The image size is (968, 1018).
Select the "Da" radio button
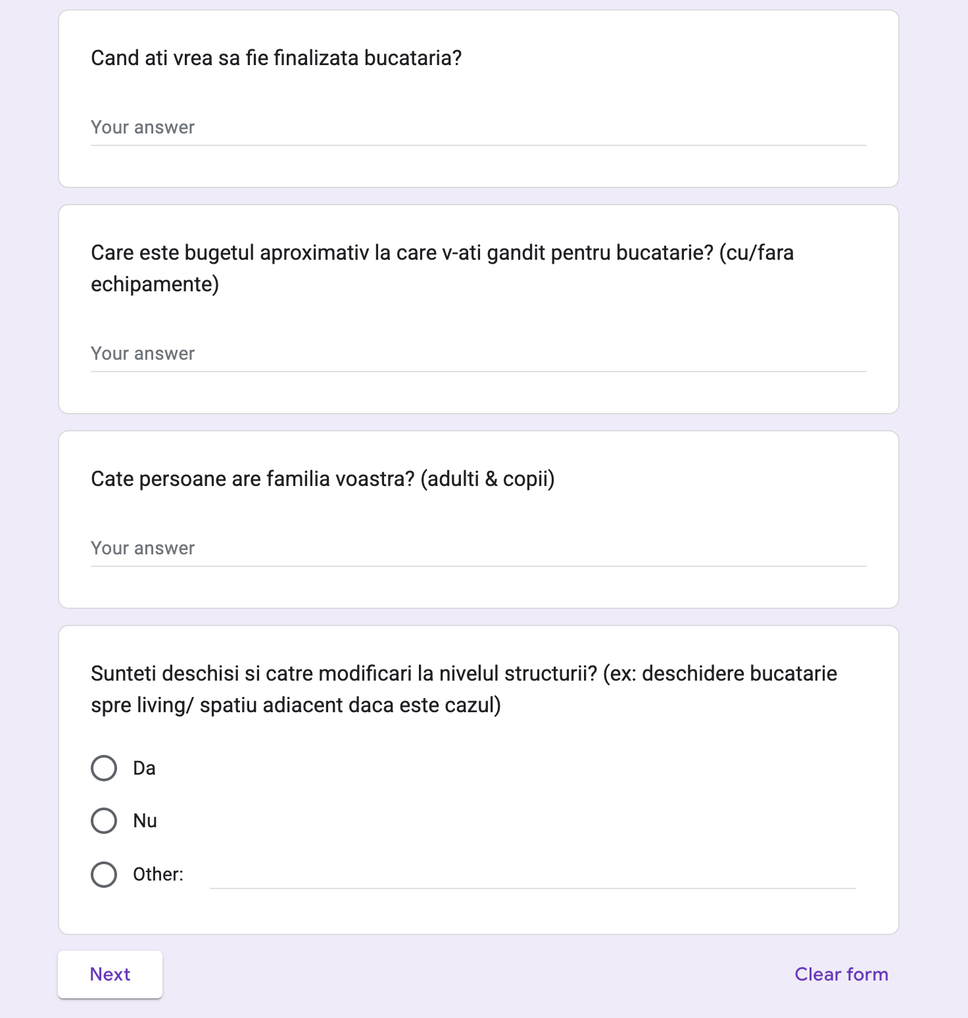pyautogui.click(x=104, y=768)
